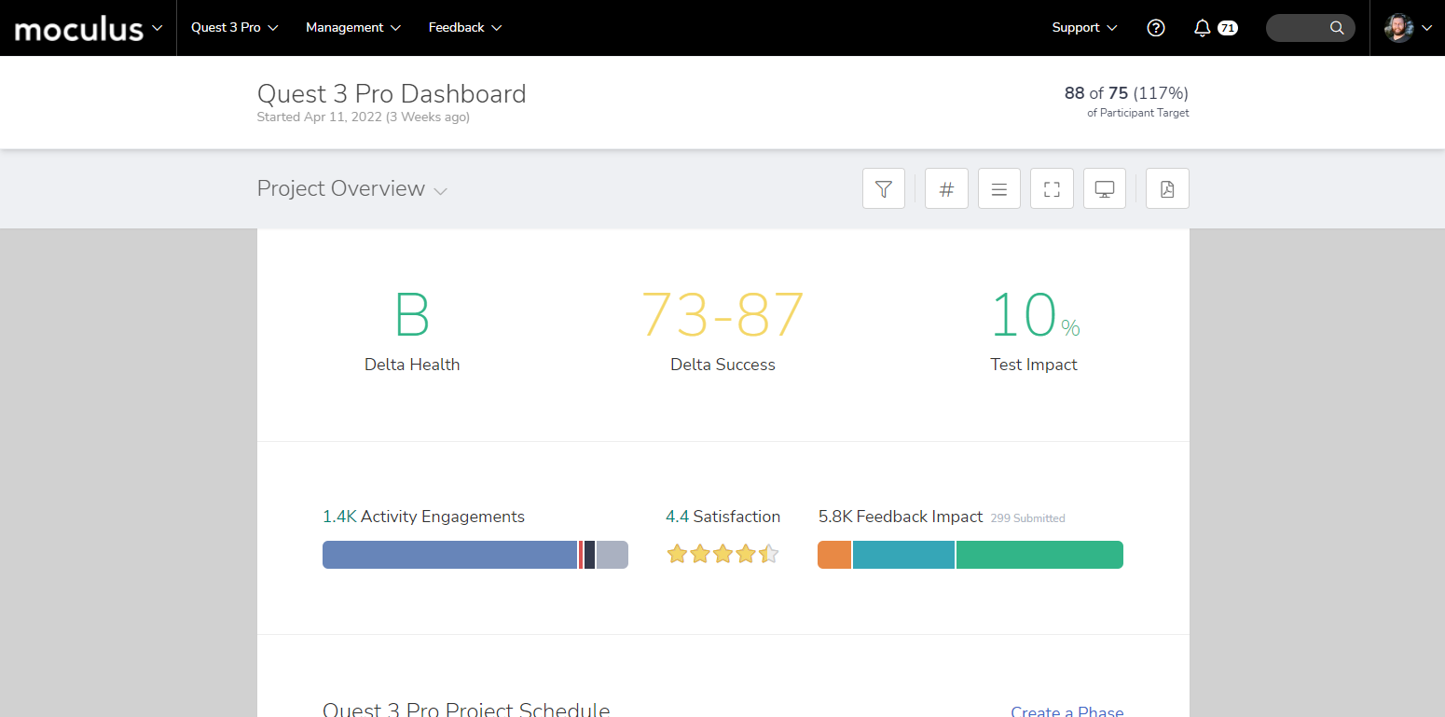Export dashboard with the PDF icon
1445x717 pixels.
[x=1167, y=189]
